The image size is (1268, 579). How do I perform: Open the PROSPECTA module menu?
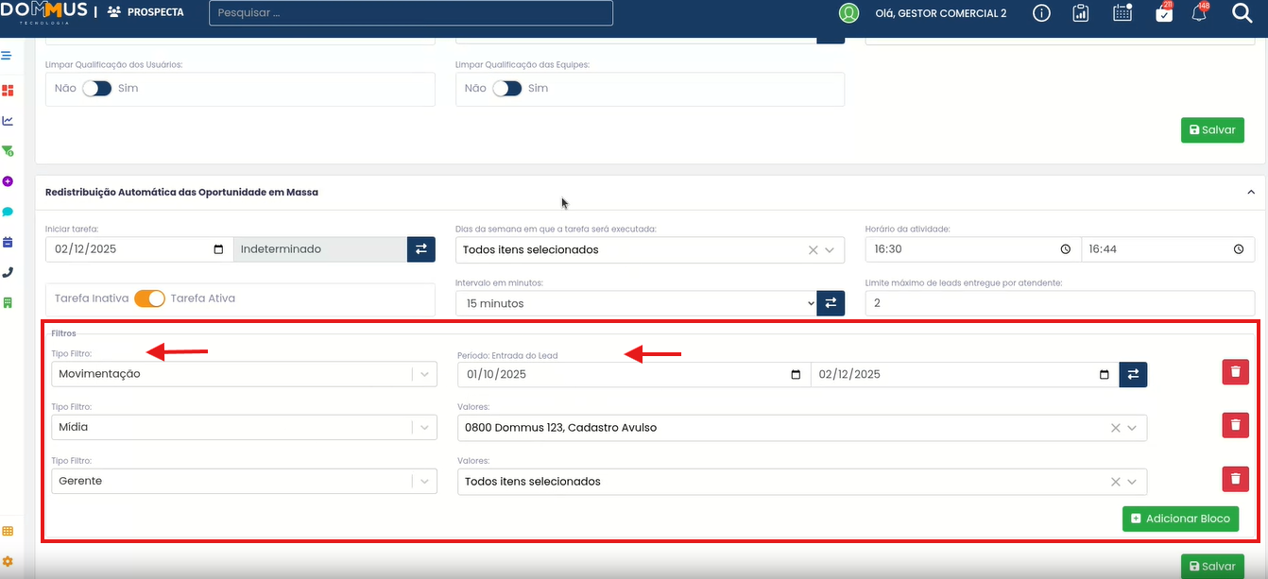coord(146,13)
